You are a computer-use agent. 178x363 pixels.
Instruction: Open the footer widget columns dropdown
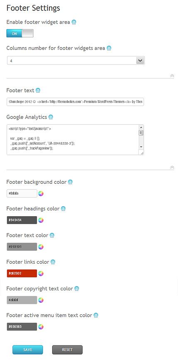[x=76, y=61]
